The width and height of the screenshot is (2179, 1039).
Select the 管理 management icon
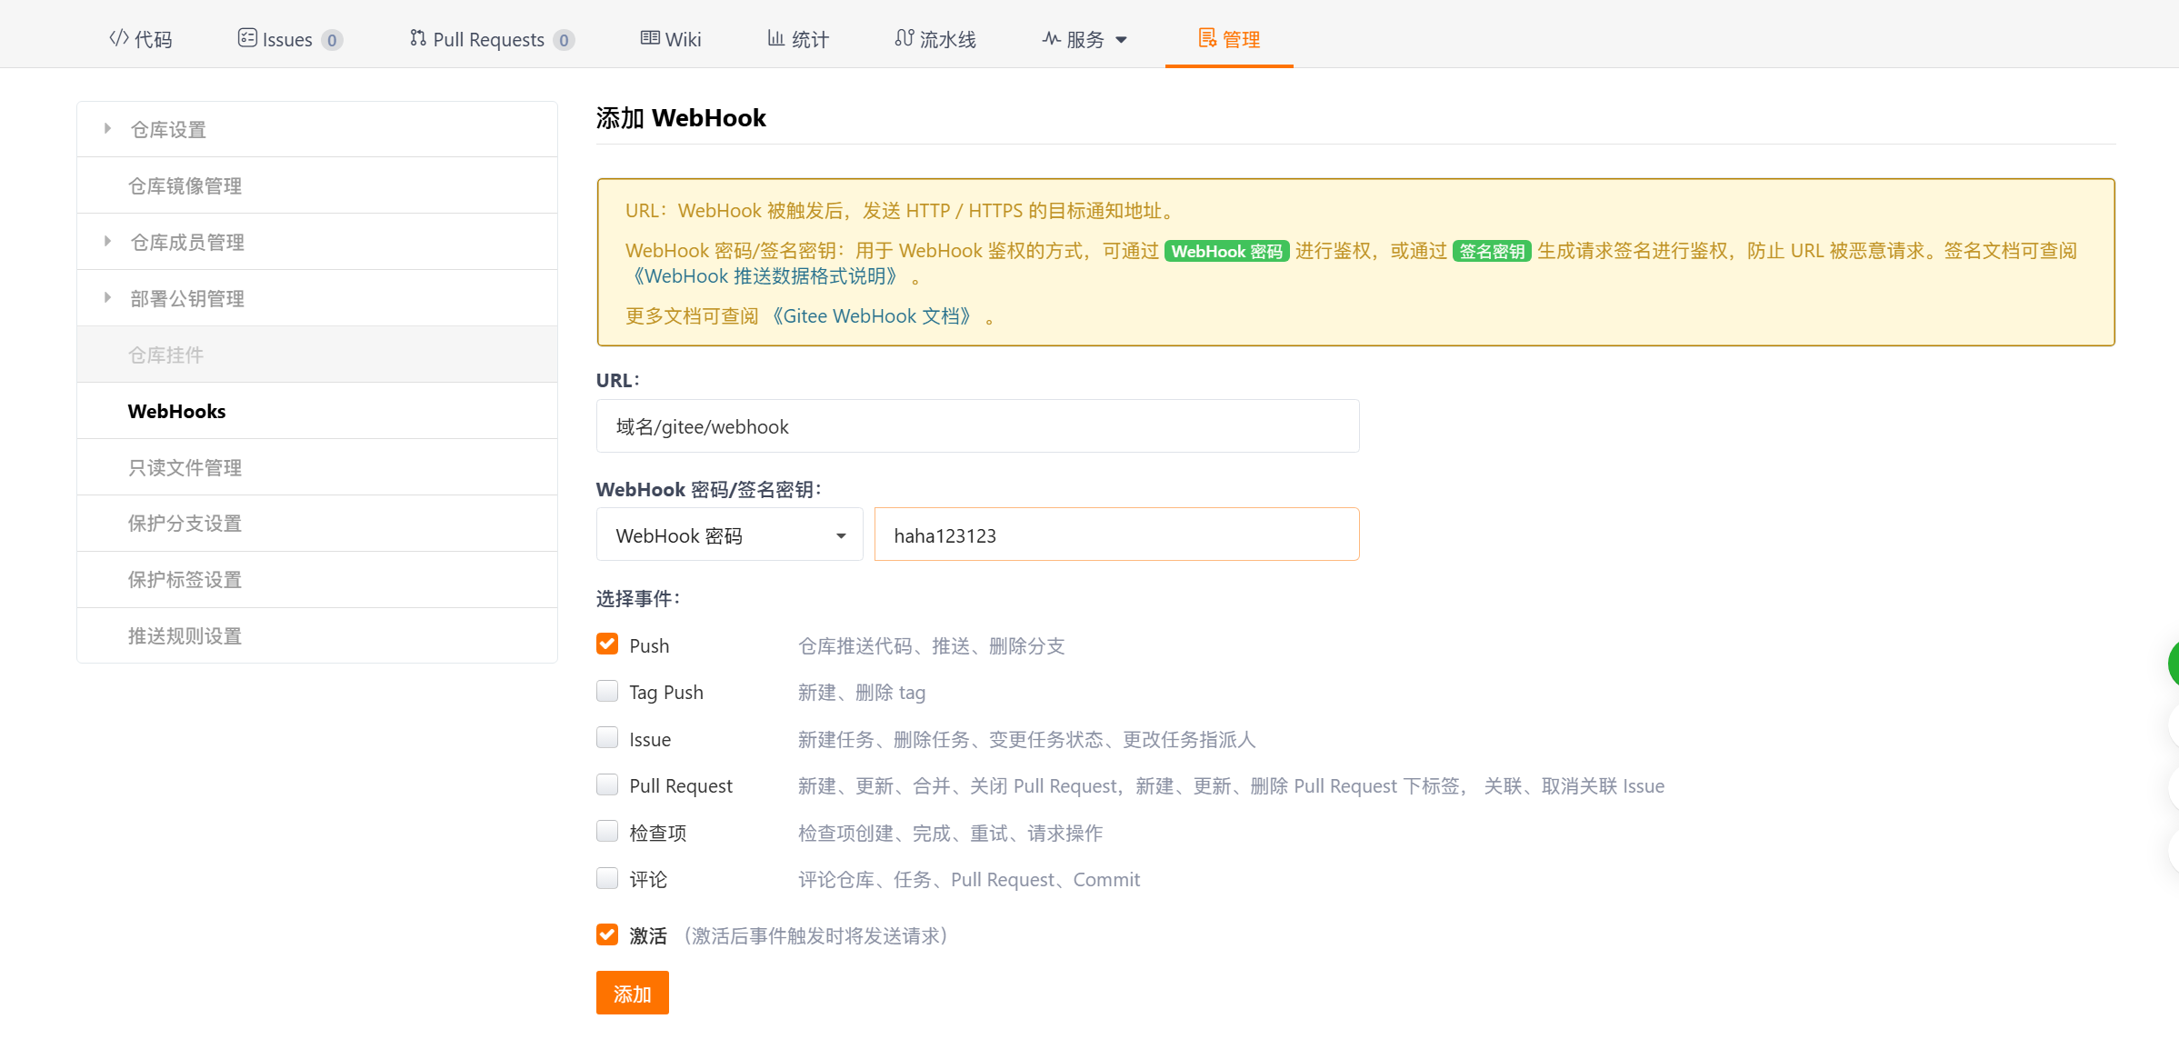(x=1207, y=38)
